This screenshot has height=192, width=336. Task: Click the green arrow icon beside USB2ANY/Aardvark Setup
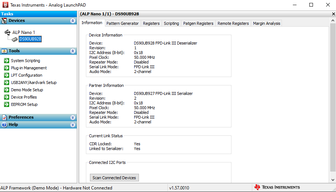point(7,82)
